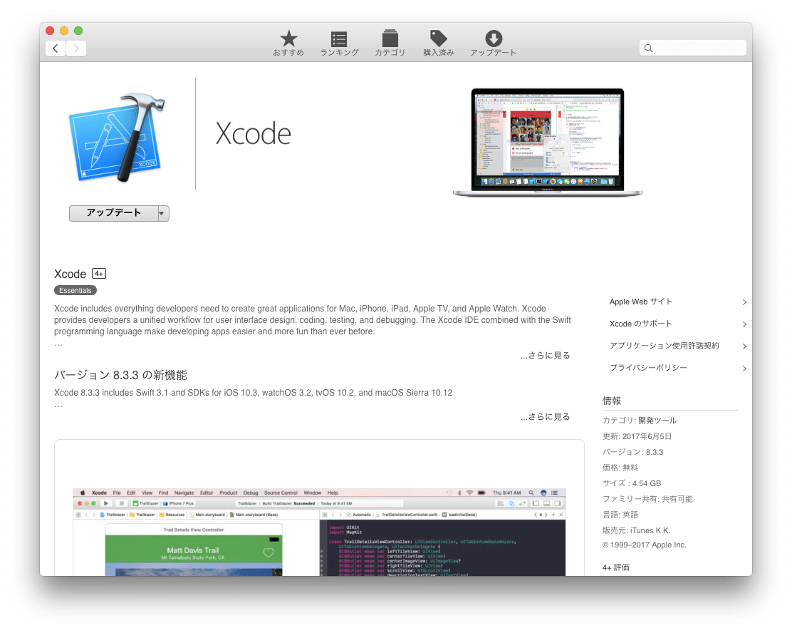792x633 pixels.
Task: Open プライバシーポリシー link
Action: pyautogui.click(x=648, y=368)
